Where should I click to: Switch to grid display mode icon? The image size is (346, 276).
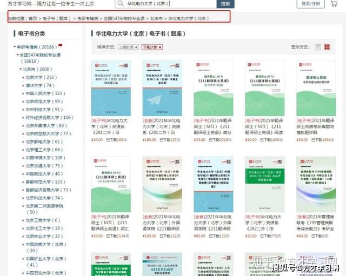point(327,47)
